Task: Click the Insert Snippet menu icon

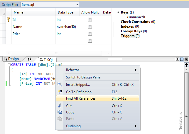Action: (x=60, y=85)
